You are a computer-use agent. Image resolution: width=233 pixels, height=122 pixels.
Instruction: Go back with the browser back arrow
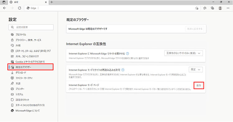[5, 8]
